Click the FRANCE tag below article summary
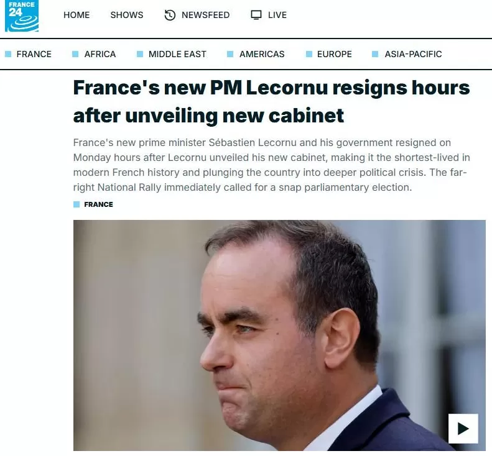 click(x=98, y=204)
